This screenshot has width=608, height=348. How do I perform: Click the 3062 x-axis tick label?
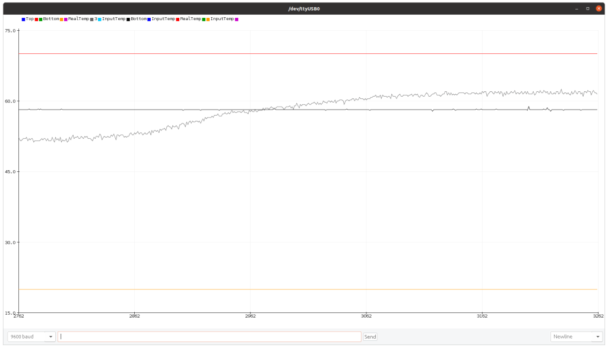pyautogui.click(x=366, y=317)
